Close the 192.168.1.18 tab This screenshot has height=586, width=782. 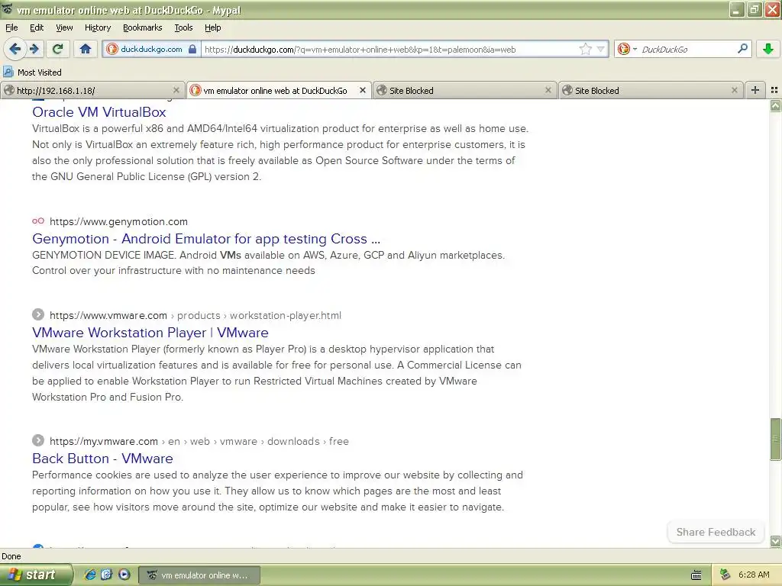(x=176, y=90)
